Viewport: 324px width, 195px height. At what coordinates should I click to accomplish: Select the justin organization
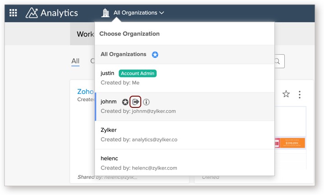coord(185,78)
